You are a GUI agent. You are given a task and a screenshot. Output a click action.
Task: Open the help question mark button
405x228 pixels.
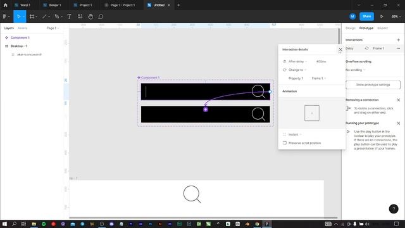394,208
